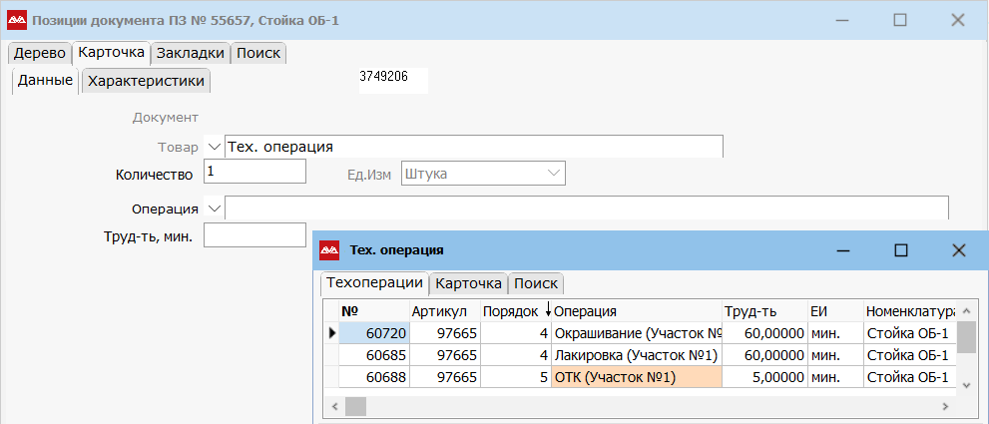Close the Тех. операция popup window
This screenshot has width=989, height=424.
(x=958, y=250)
